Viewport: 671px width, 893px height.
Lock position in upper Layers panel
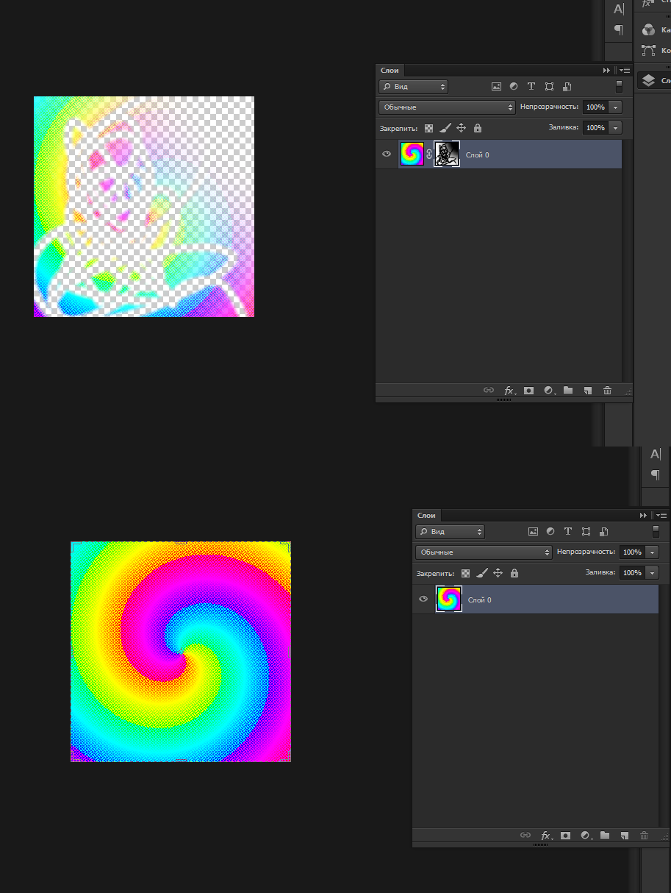(462, 128)
